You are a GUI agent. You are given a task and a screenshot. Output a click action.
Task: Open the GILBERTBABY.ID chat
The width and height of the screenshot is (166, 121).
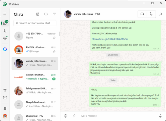(x=35, y=77)
